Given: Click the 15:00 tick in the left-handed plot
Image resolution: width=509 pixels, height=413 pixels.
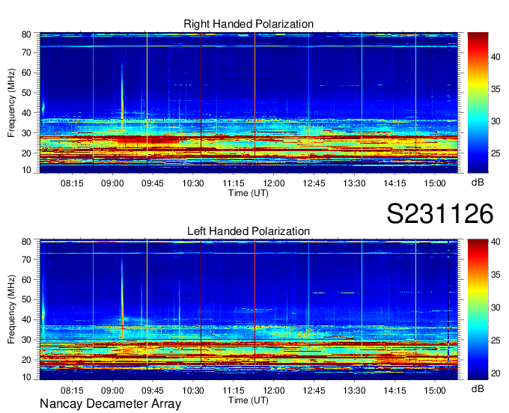Looking at the screenshot, I should 435,391.
